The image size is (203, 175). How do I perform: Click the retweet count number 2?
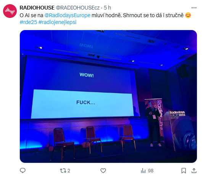point(69,170)
